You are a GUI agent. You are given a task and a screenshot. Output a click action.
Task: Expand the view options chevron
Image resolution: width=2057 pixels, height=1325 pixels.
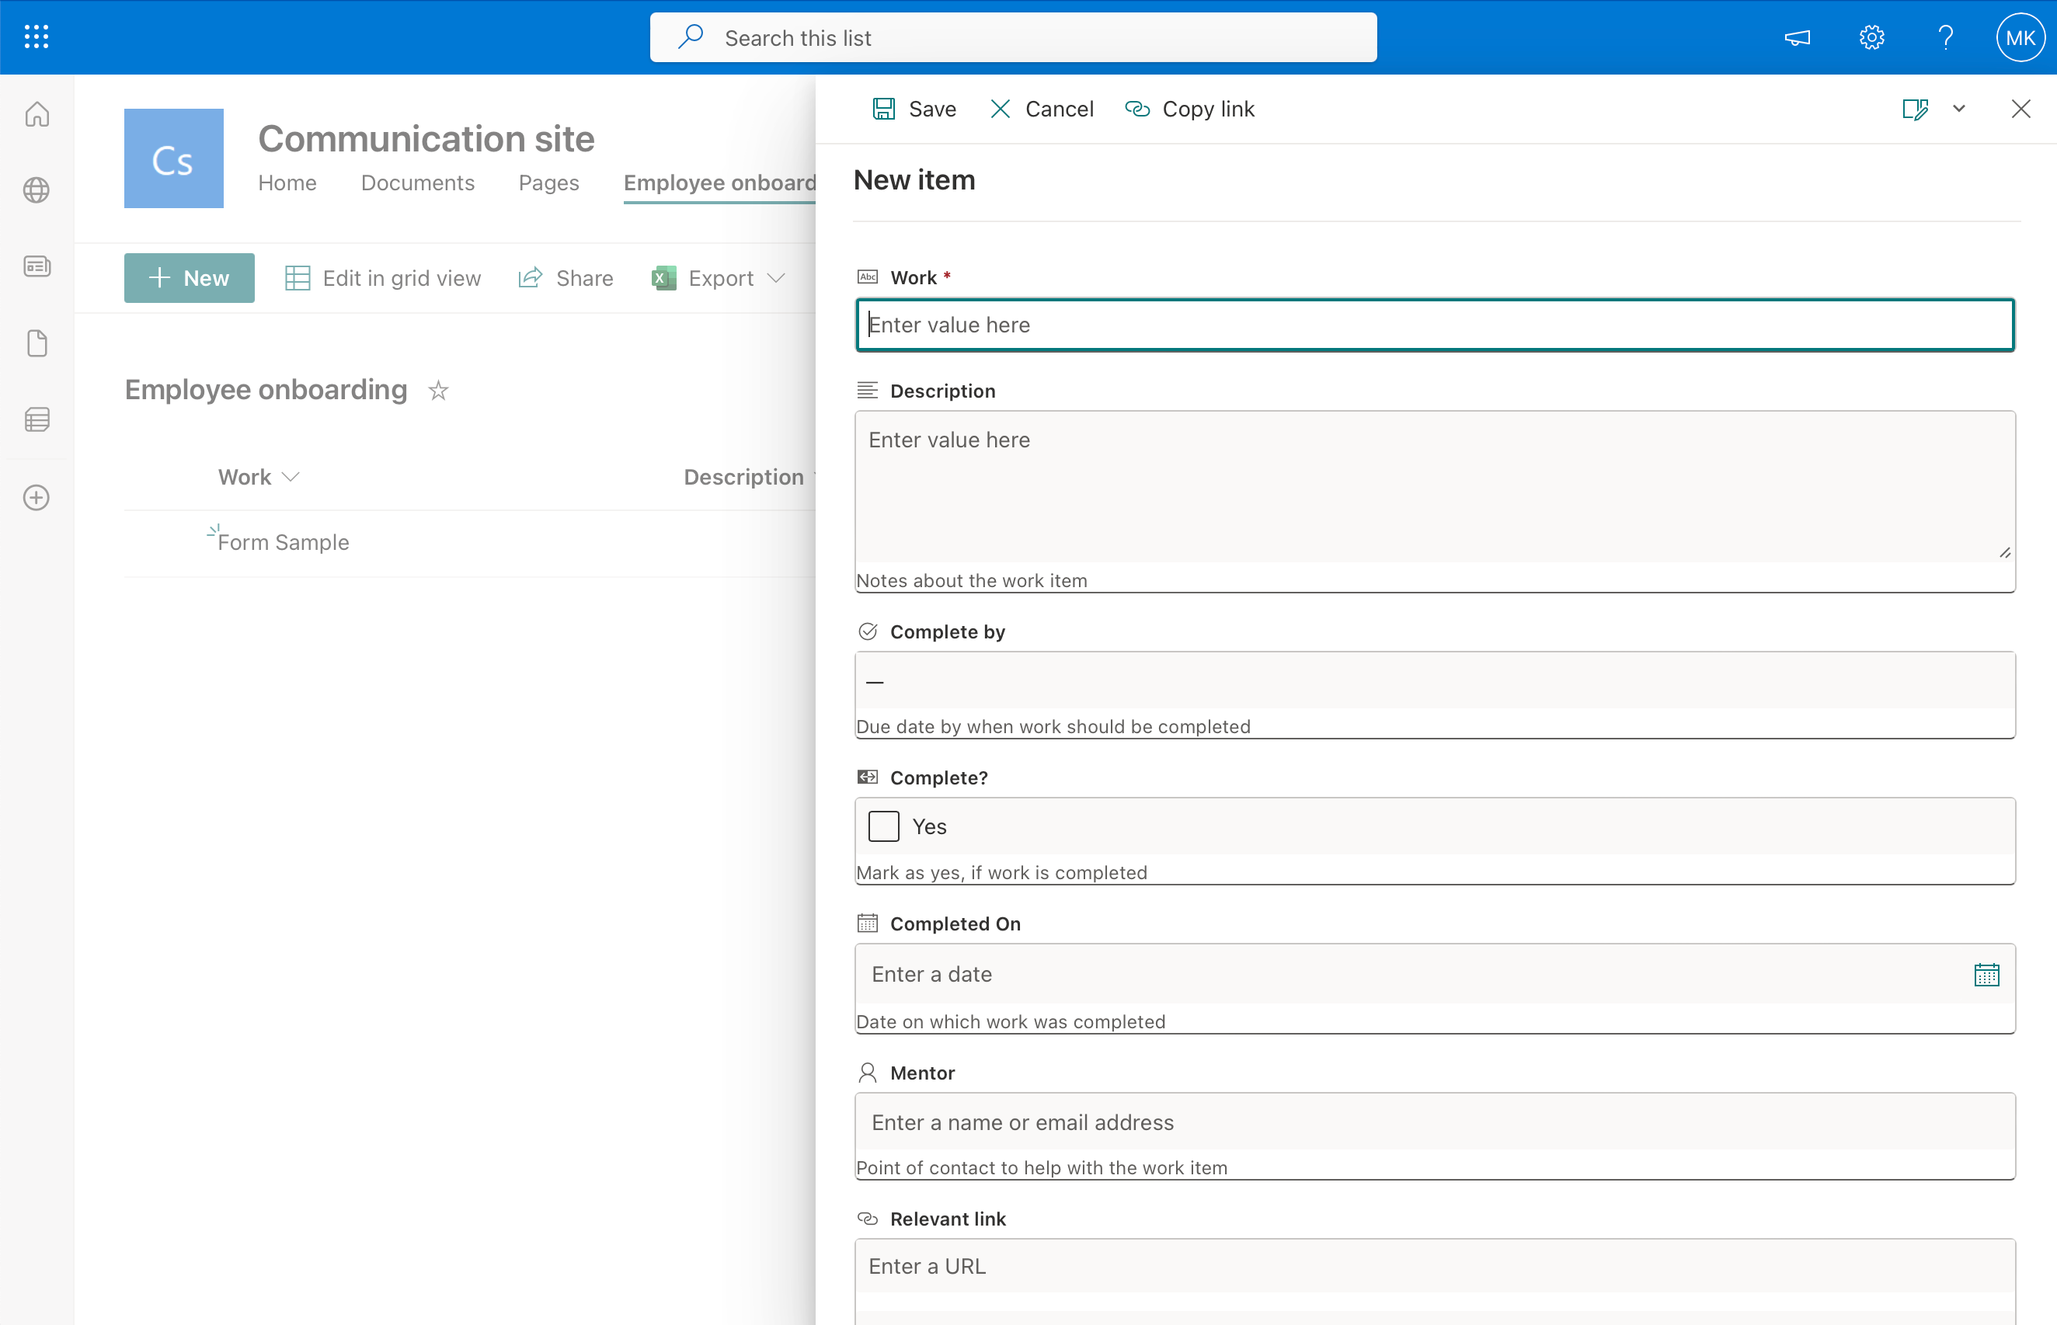click(x=1960, y=108)
